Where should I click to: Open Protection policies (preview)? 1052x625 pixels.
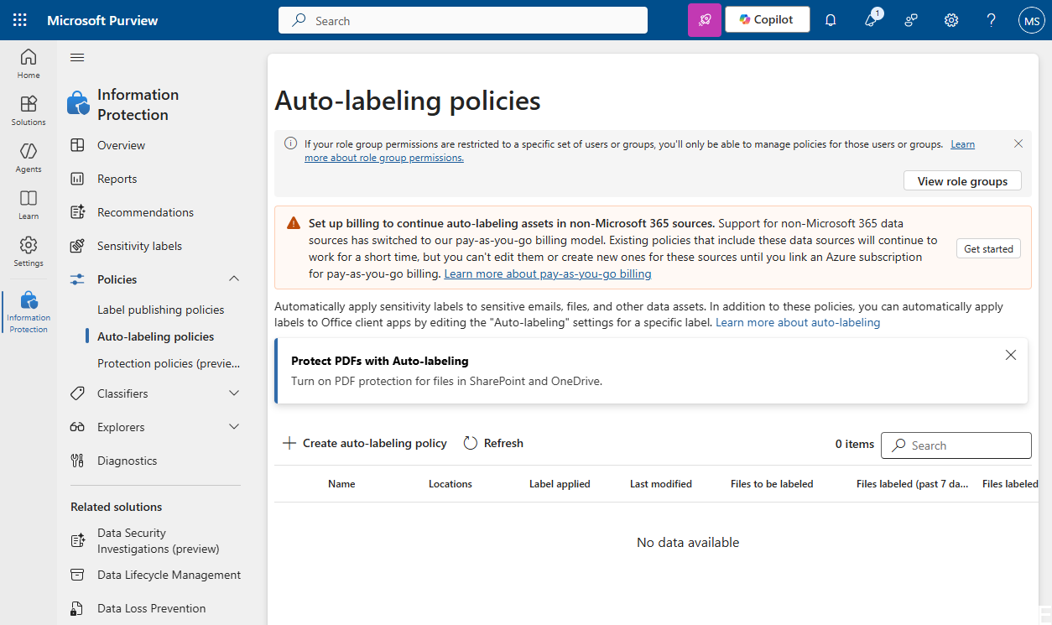168,362
